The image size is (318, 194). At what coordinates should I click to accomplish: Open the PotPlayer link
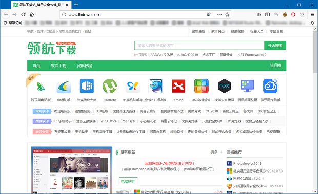(128, 121)
